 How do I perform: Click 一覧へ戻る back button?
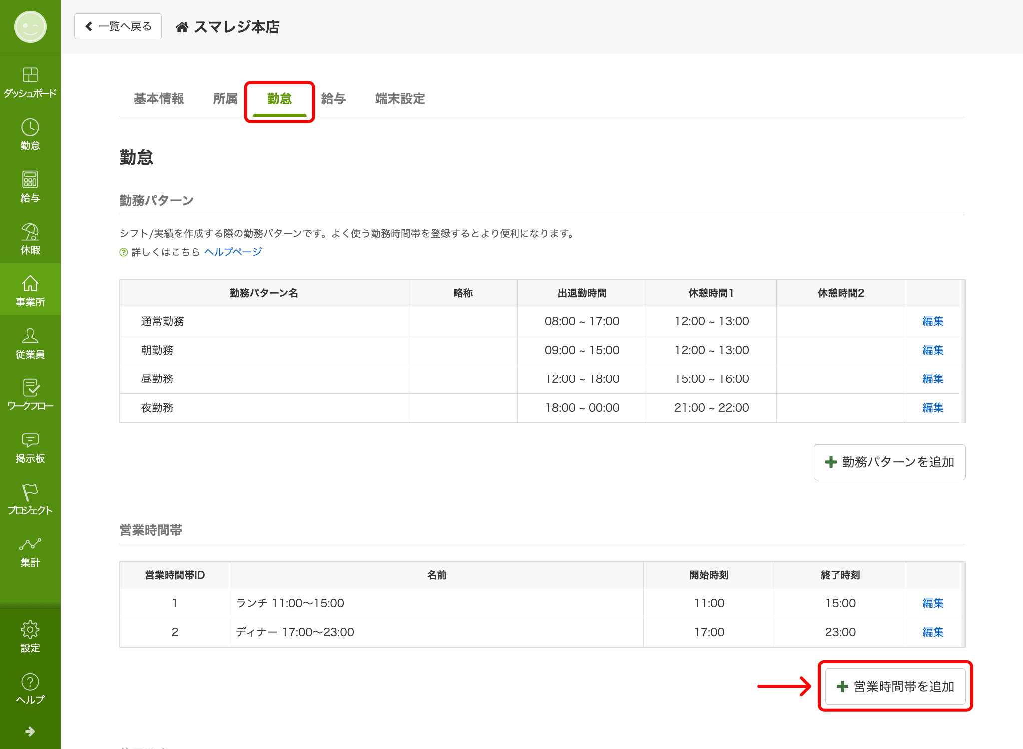(x=118, y=26)
